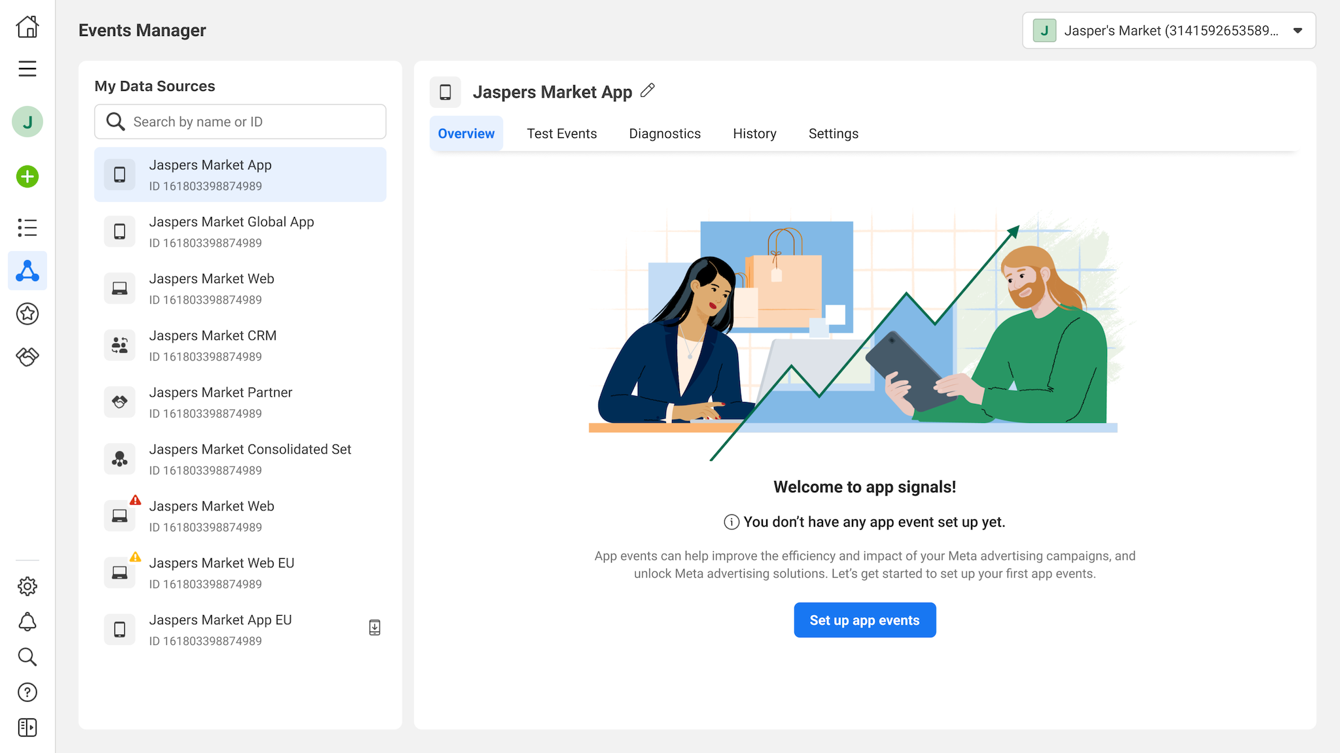Open the Diagnostics tab

664,133
